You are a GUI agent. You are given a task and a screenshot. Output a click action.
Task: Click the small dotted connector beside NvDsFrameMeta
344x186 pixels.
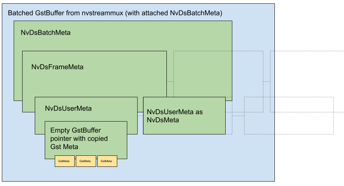point(170,86)
